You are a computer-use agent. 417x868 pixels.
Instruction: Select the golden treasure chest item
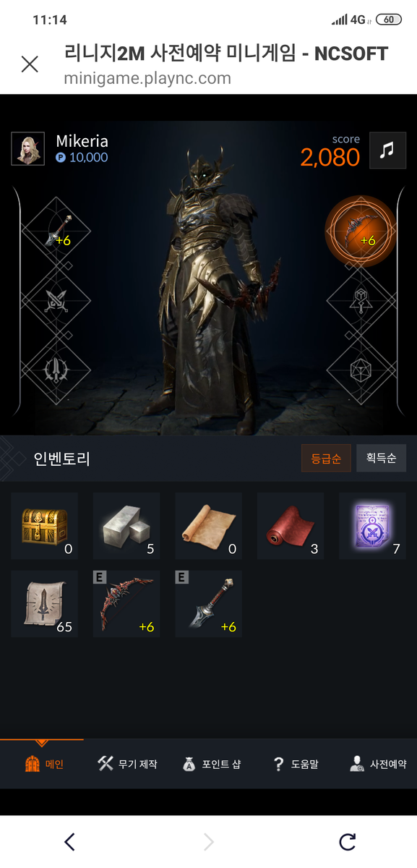(44, 526)
